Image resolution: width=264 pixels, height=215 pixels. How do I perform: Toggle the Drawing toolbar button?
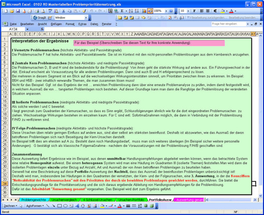pos(150,11)
